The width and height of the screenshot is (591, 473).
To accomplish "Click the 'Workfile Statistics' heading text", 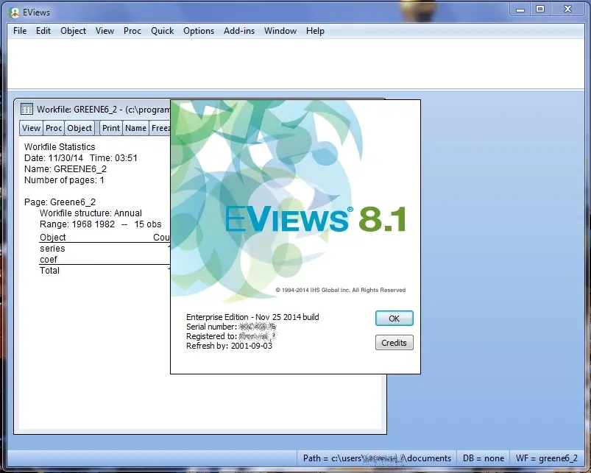I will (x=60, y=147).
